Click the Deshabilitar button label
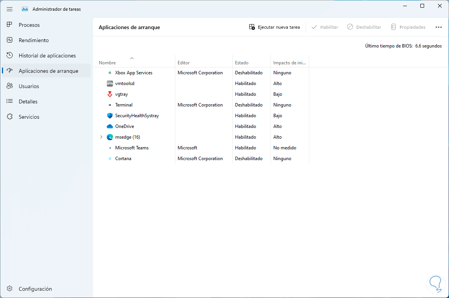Screen dimensions: 449x298 [x=369, y=27]
